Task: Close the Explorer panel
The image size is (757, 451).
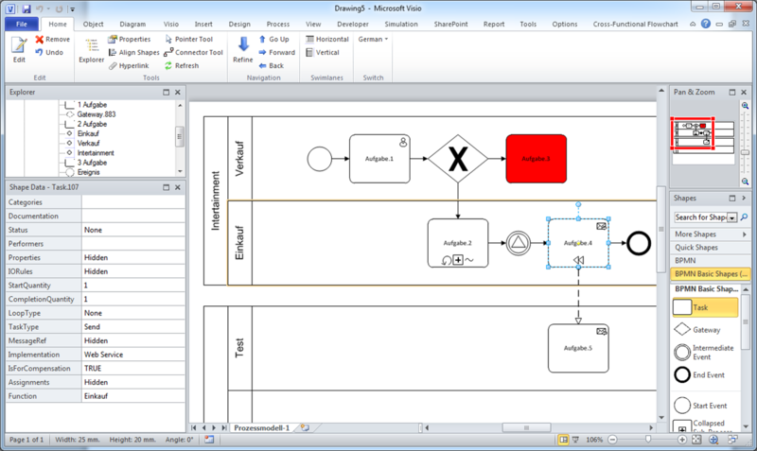Action: click(x=178, y=92)
